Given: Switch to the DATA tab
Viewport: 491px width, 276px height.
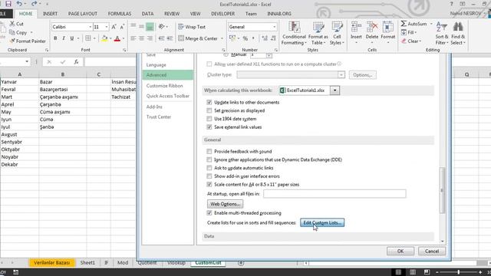Looking at the screenshot, I should pos(147,14).
